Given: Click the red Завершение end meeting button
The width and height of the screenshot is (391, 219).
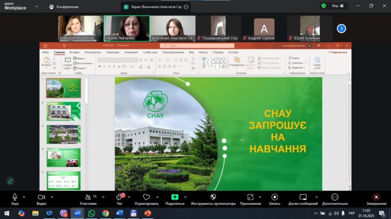Looking at the screenshot, I should click(376, 197).
